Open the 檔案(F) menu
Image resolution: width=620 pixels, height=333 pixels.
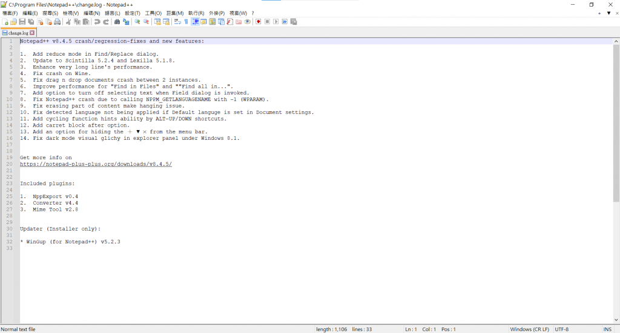click(x=10, y=13)
